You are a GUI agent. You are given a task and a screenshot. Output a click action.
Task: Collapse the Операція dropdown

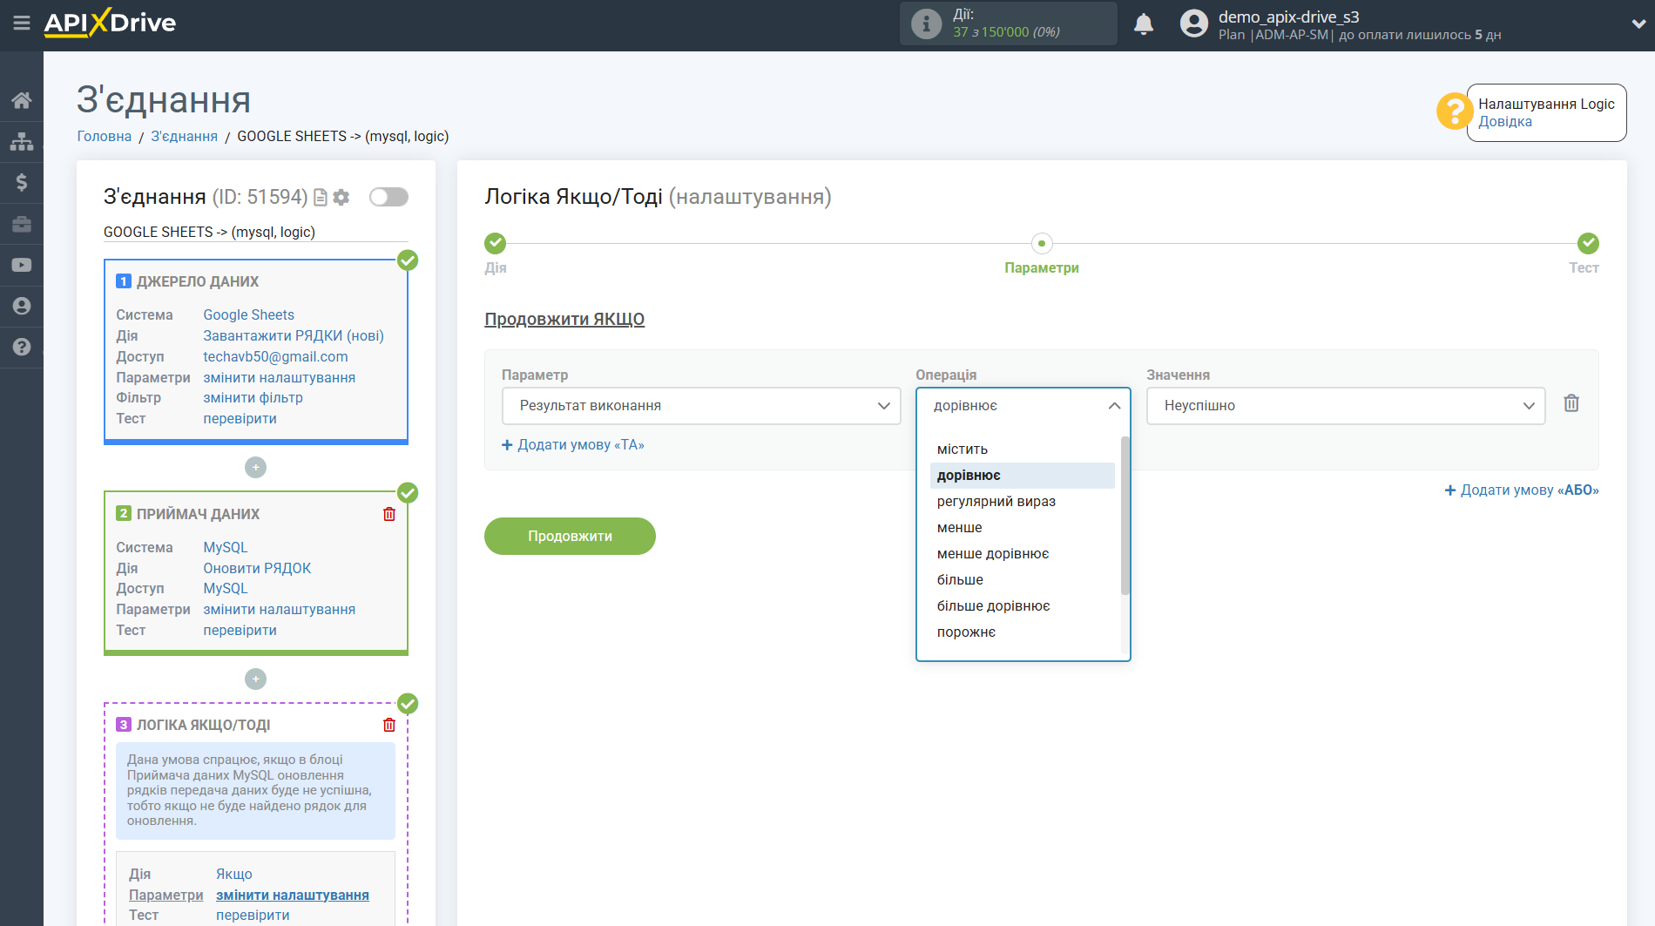click(1023, 406)
